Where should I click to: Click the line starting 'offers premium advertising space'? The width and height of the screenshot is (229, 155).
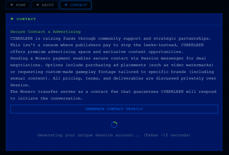click(x=97, y=52)
